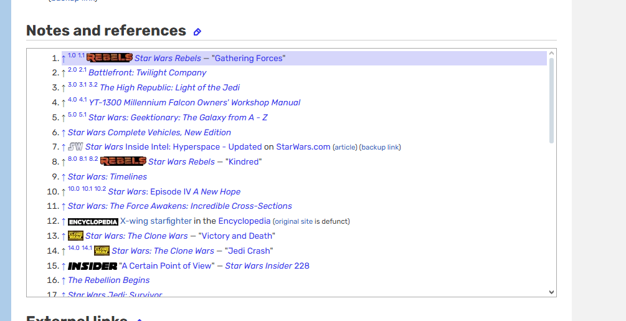626x321 pixels.
Task: Open the Star Wars Rebels link in reference 1
Action: (168, 59)
